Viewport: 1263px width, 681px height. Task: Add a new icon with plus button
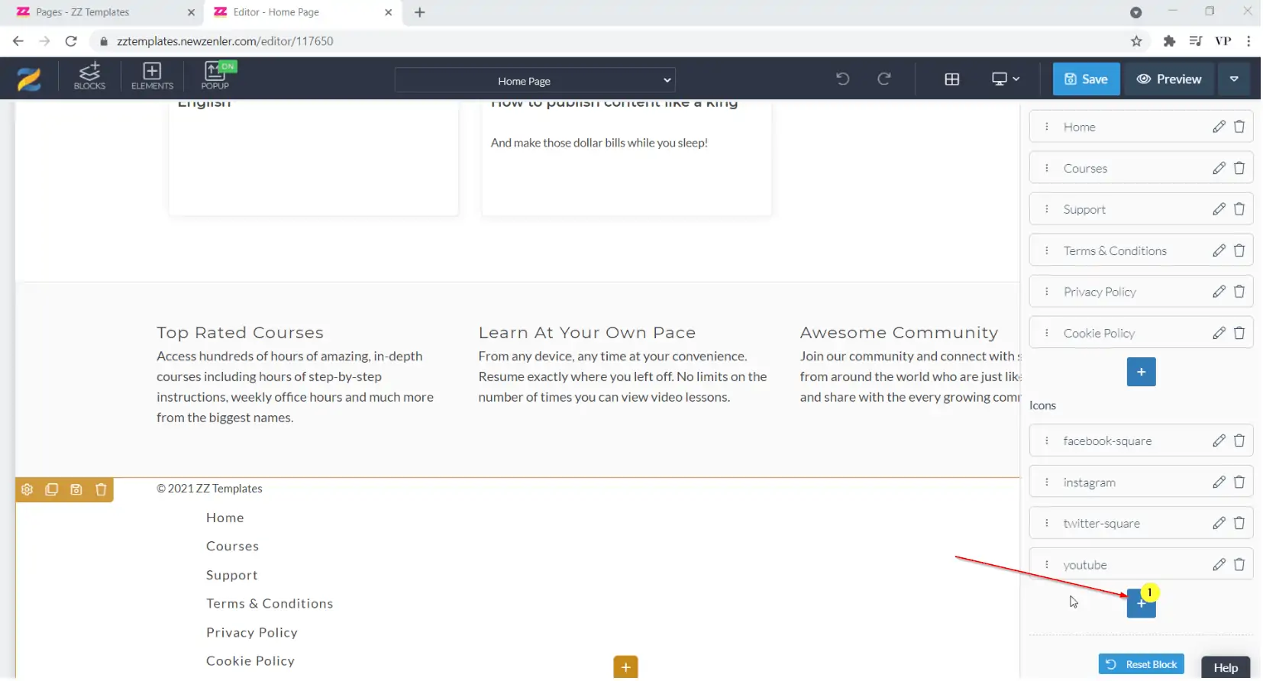click(x=1140, y=605)
